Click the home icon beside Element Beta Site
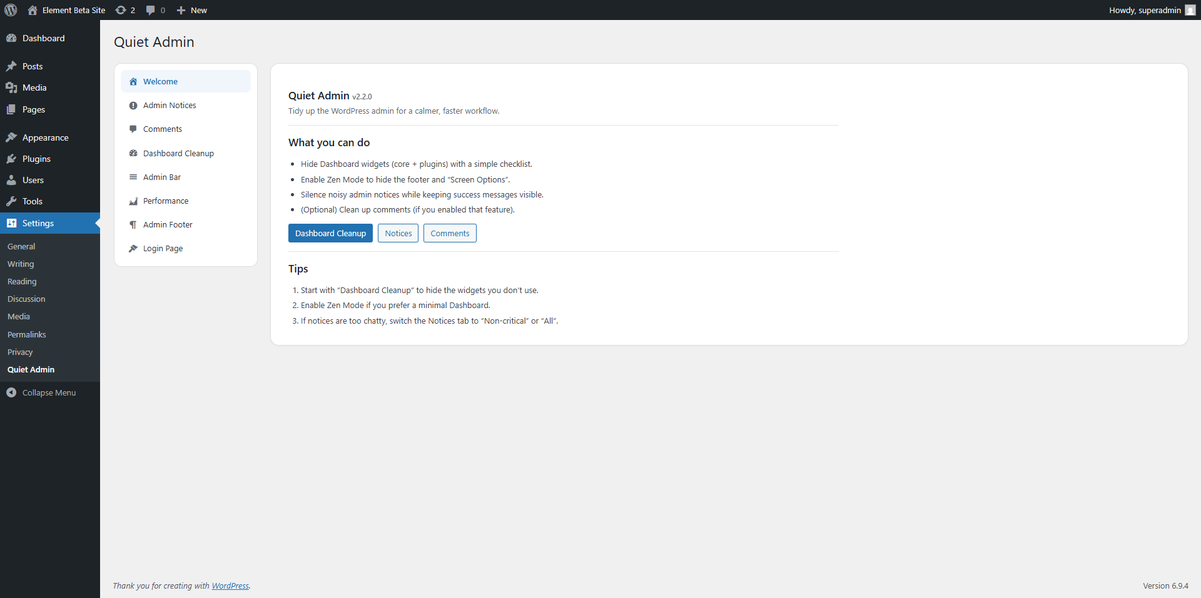Image resolution: width=1201 pixels, height=598 pixels. [33, 10]
